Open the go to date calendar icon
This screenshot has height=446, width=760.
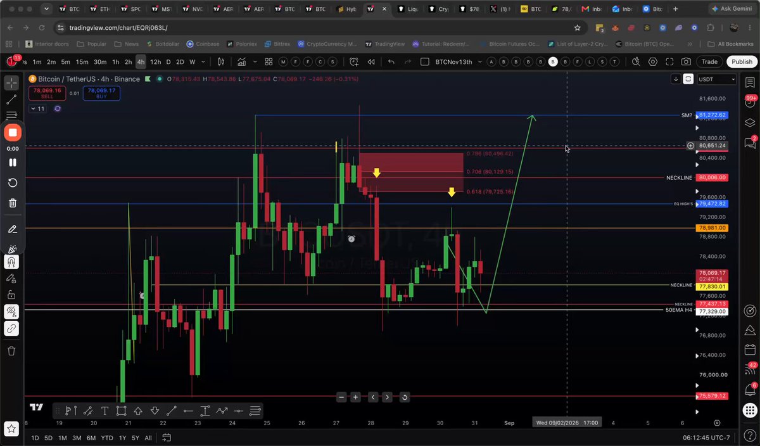click(x=167, y=438)
